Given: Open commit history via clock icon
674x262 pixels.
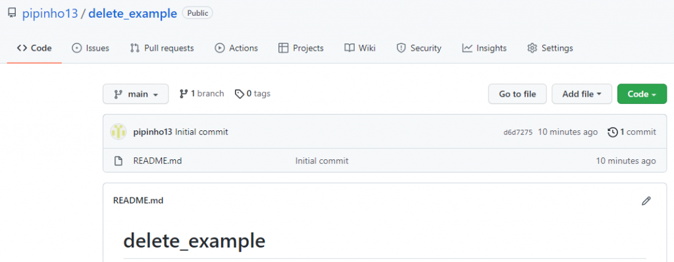Looking at the screenshot, I should click(x=613, y=132).
